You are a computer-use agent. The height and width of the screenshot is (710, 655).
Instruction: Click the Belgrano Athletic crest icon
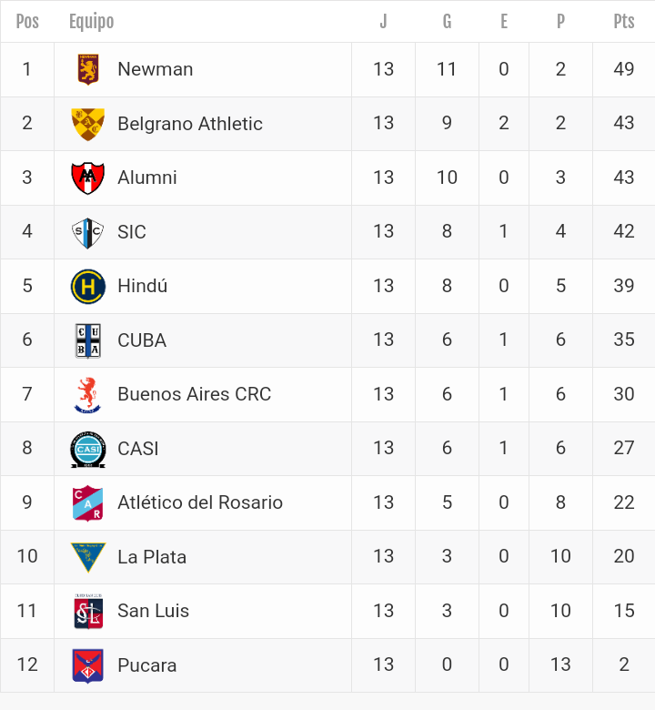88,124
